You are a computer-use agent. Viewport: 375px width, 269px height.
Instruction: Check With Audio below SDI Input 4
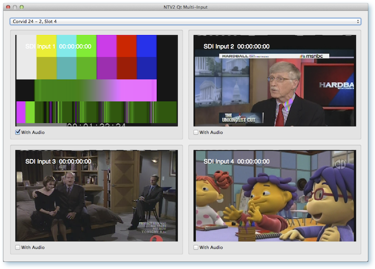tap(196, 247)
